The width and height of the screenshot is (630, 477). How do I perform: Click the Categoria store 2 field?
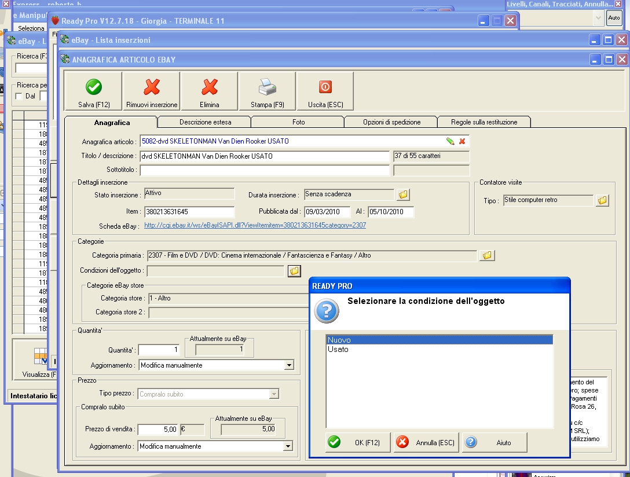coord(229,313)
